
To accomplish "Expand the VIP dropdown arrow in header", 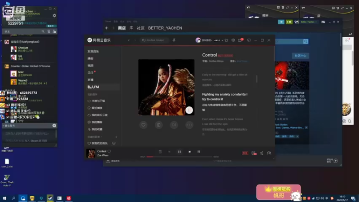I will click(222, 40).
